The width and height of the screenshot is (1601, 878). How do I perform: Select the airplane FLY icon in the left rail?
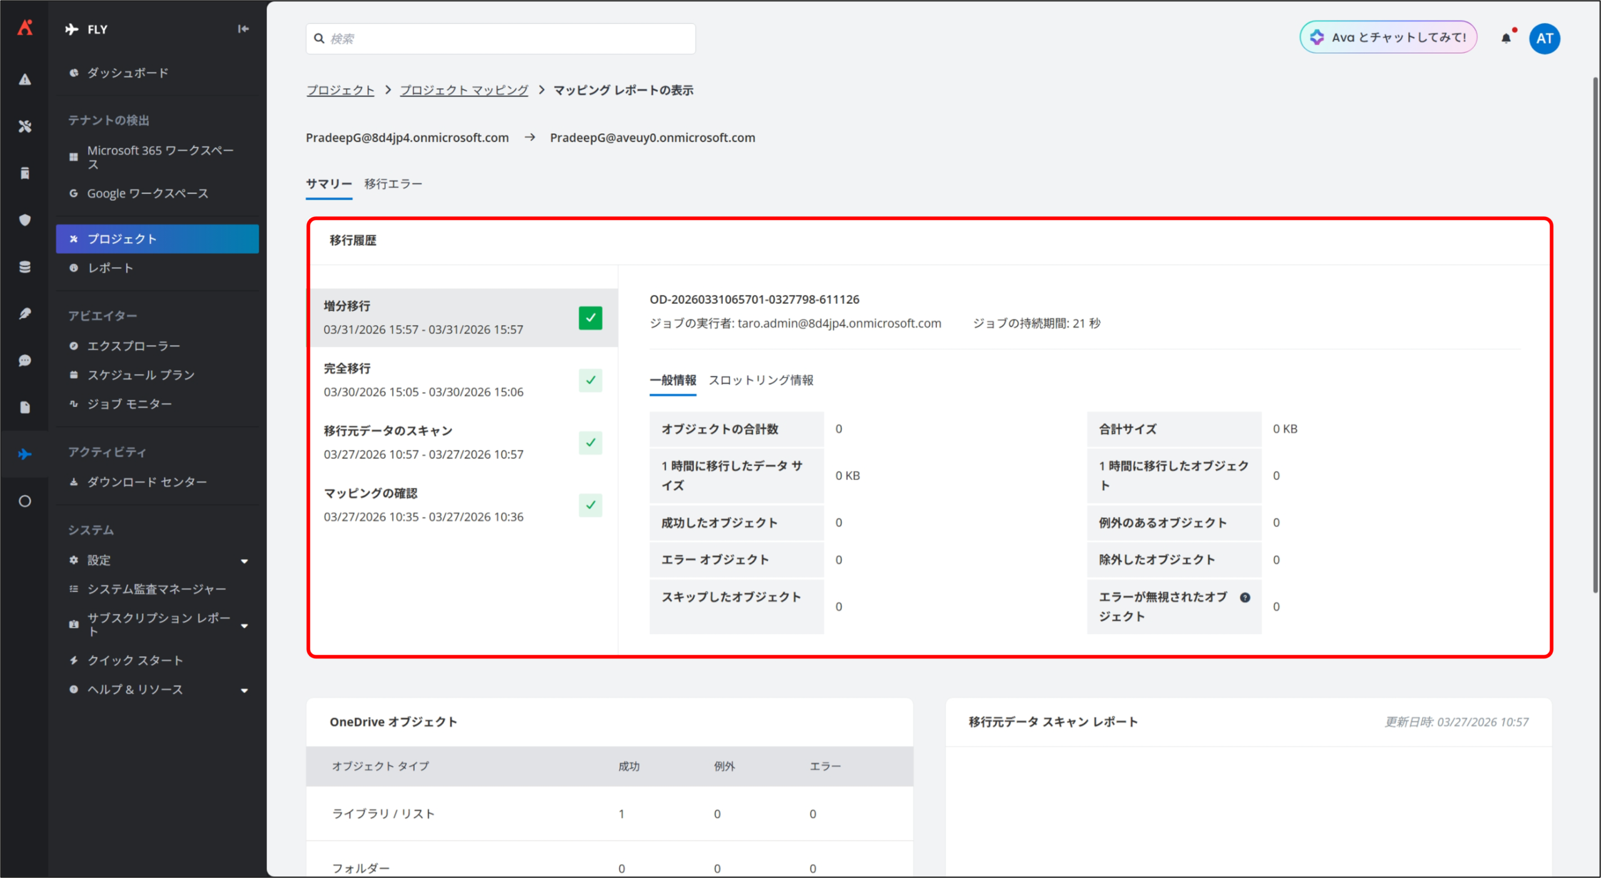24,454
